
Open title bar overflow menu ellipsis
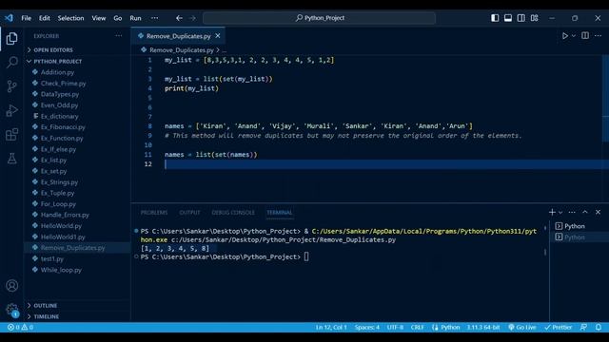point(154,18)
